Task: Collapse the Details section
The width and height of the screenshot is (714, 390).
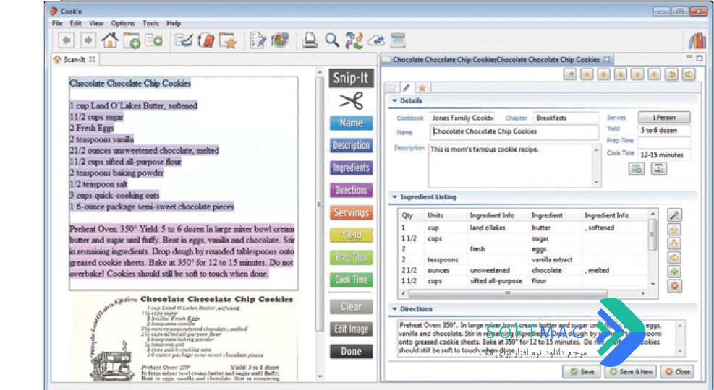Action: click(x=395, y=101)
